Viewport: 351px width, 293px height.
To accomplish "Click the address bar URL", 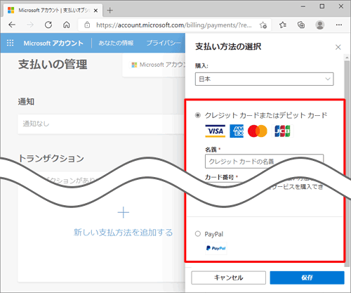I will coord(174,25).
